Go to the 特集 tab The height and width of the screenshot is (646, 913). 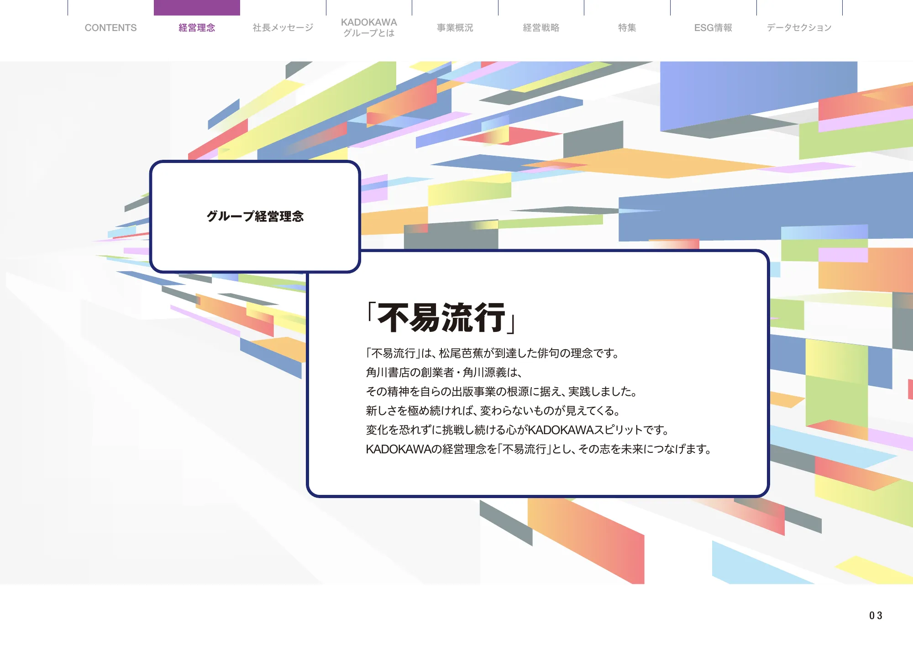pyautogui.click(x=627, y=28)
